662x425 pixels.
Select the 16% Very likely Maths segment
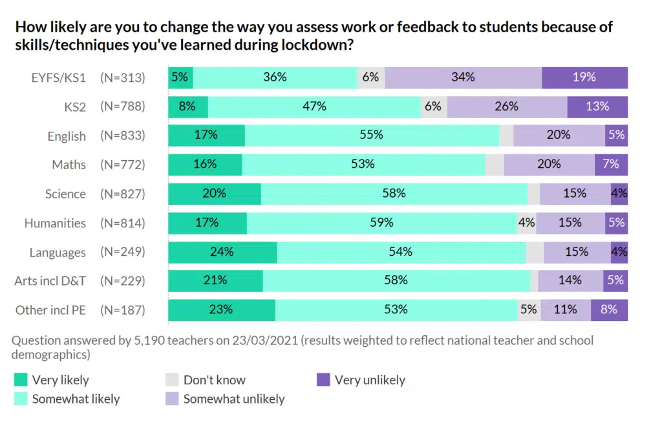click(205, 164)
